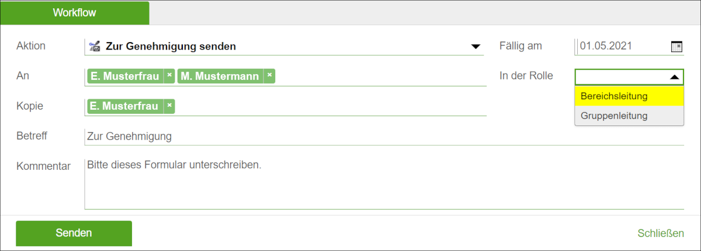
Task: Open the calendar date picker icon
Action: pos(676,47)
